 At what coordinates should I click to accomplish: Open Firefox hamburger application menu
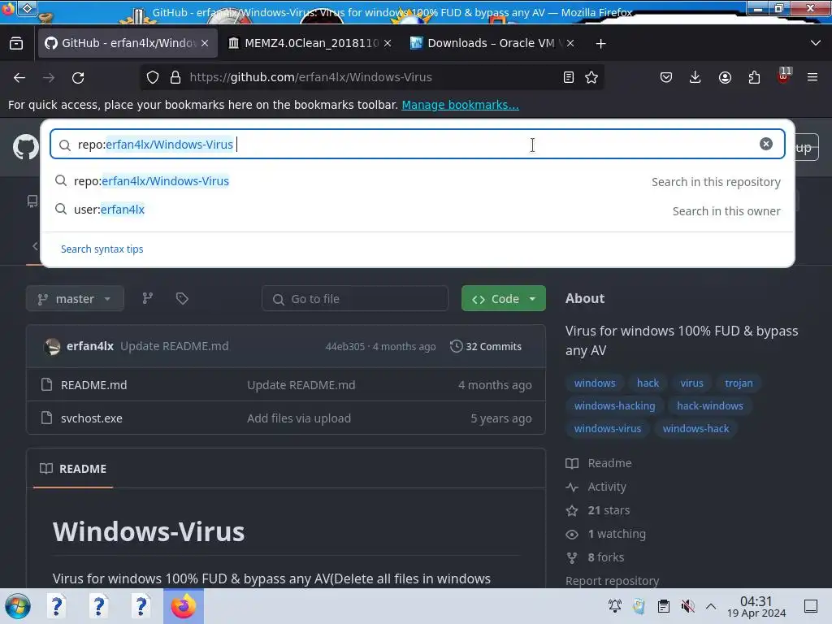coord(812,77)
